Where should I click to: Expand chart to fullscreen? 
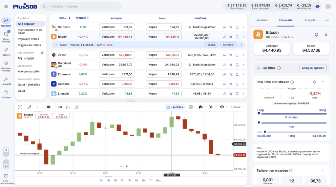point(20,107)
